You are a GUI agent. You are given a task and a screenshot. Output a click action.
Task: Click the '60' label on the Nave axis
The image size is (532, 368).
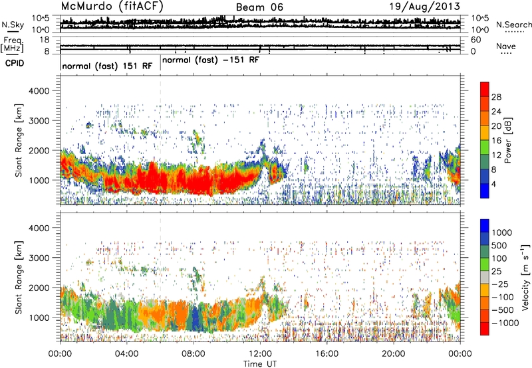click(x=476, y=40)
